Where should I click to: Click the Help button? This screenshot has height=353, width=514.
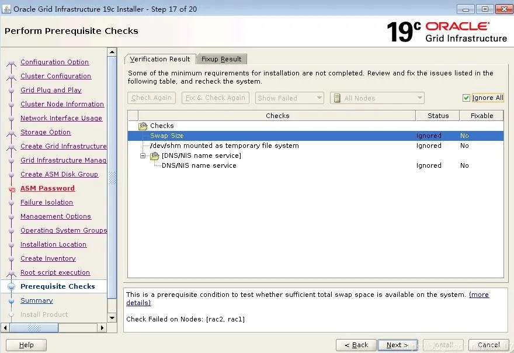click(26, 345)
